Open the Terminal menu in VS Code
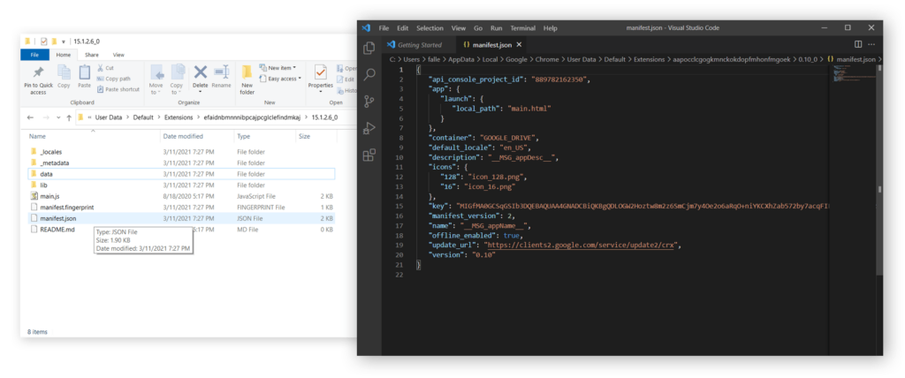The image size is (905, 378). [x=522, y=27]
